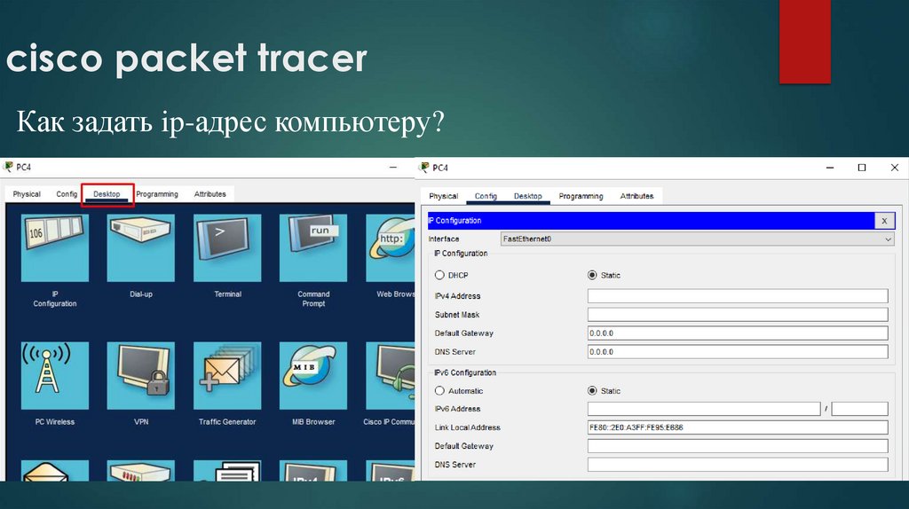Launch the Cisco IP Communicator icon
Viewport: 909px width, 509px height.
[391, 375]
